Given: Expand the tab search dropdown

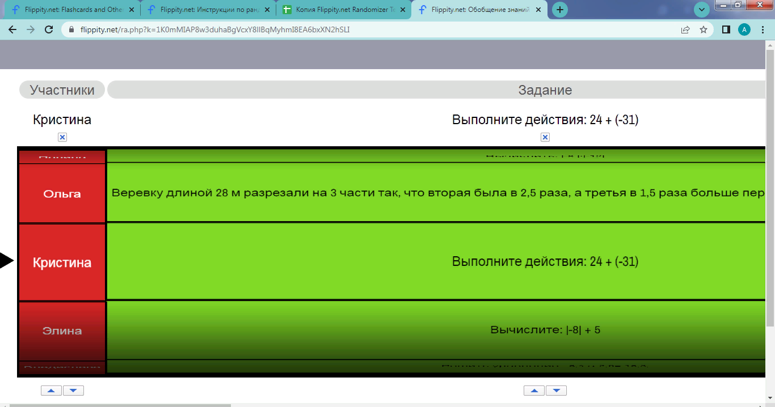Looking at the screenshot, I should click(x=702, y=10).
